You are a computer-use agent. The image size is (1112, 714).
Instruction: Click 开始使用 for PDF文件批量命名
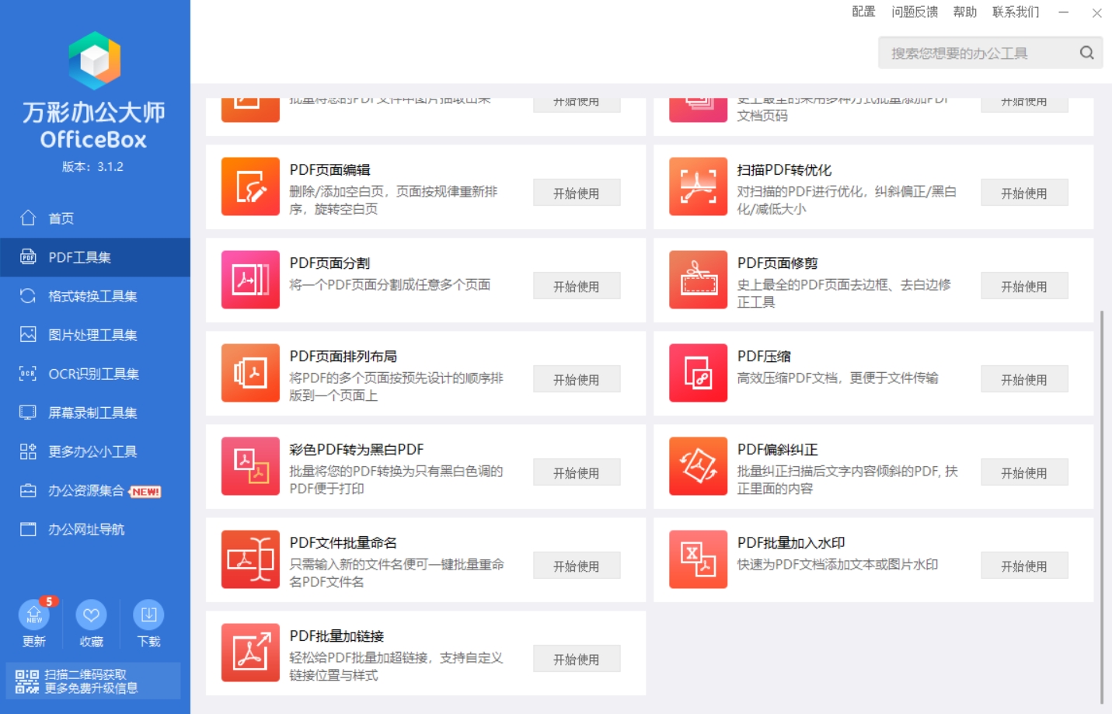point(577,566)
